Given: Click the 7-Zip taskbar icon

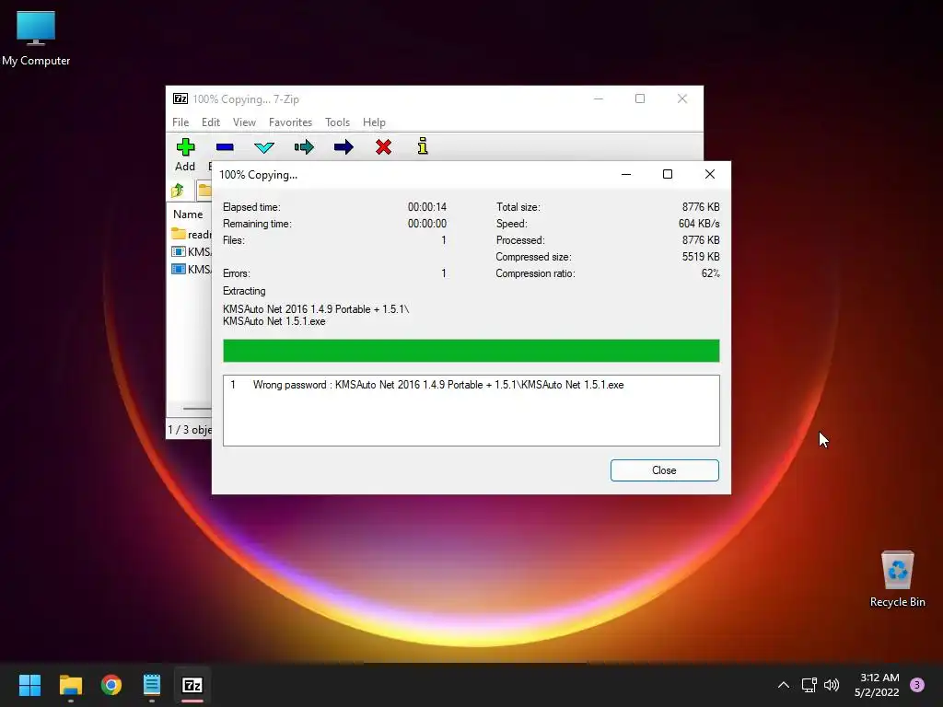Looking at the screenshot, I should [x=192, y=685].
